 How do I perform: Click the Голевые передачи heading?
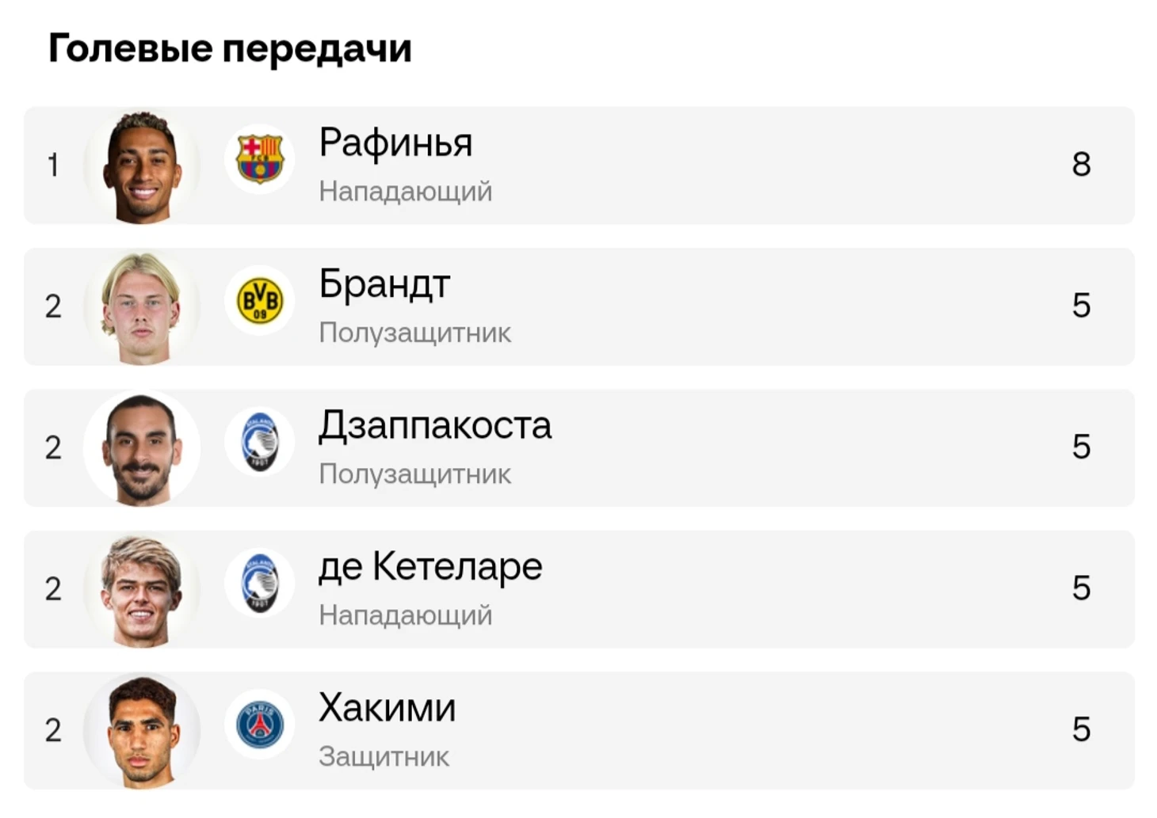pyautogui.click(x=230, y=49)
